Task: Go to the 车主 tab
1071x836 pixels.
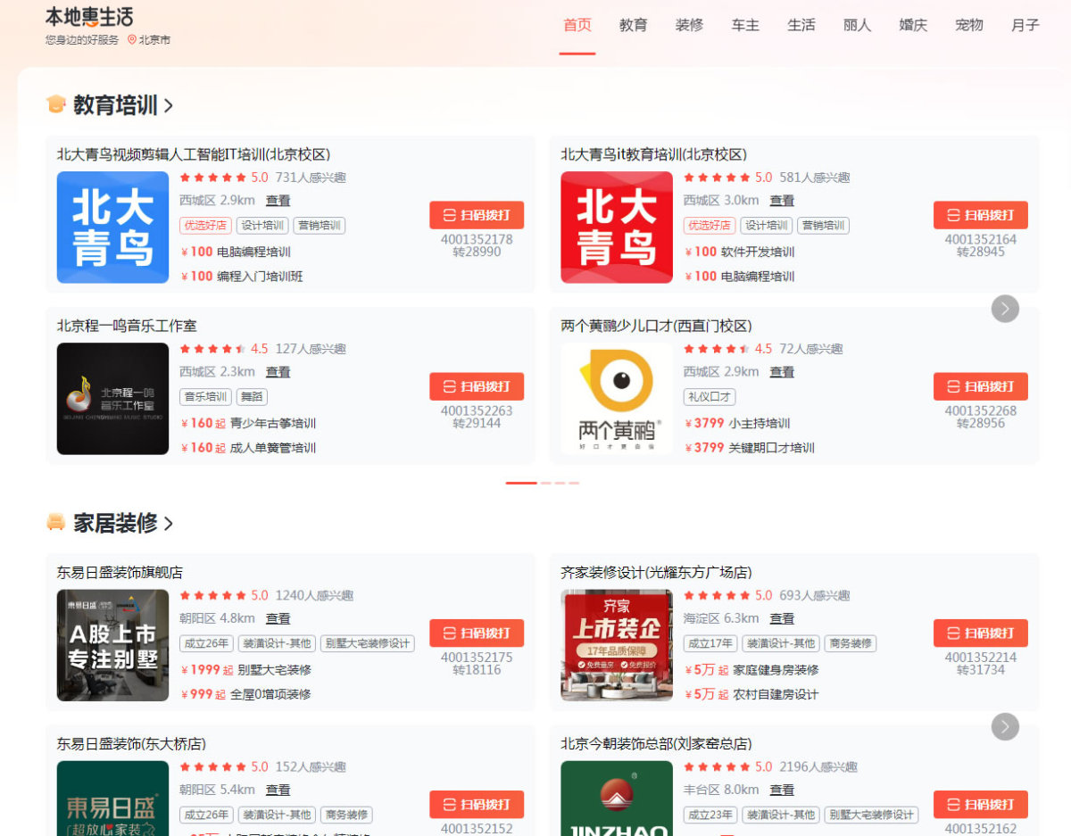Action: click(x=745, y=25)
